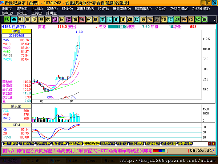Open the 說明(H) help menu

pyautogui.click(x=52, y=13)
